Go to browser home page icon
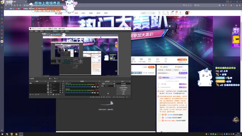The width and height of the screenshot is (242, 136). click(x=15, y=5)
